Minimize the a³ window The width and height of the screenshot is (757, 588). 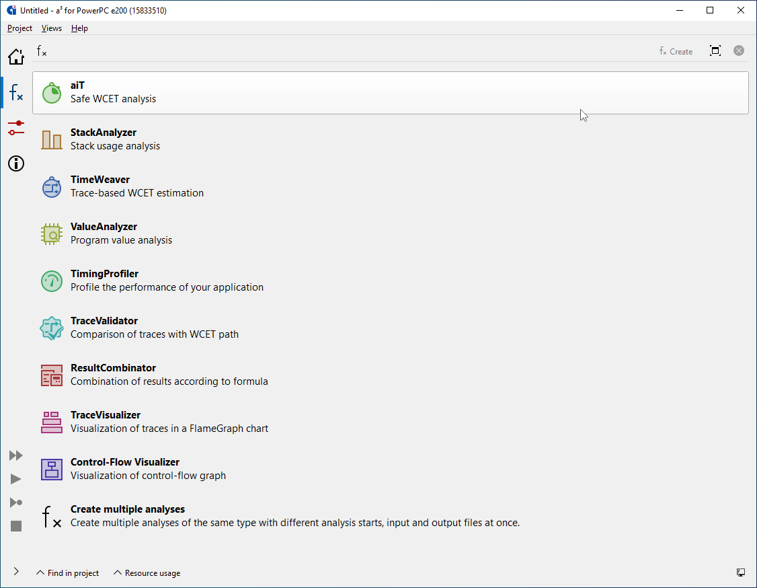[680, 10]
